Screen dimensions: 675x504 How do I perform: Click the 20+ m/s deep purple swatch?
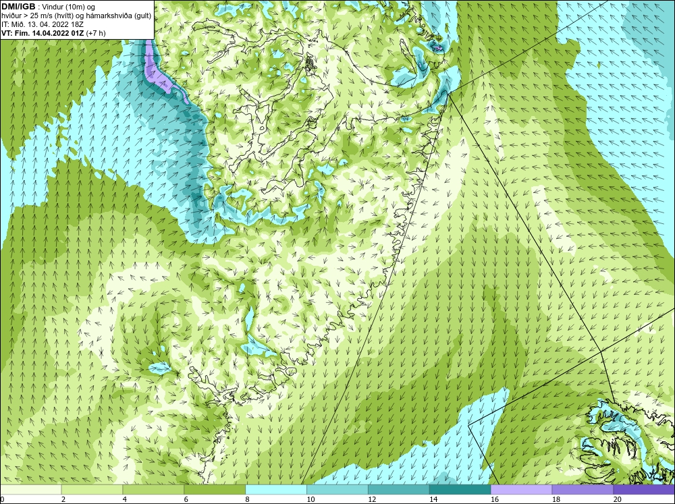tap(644, 489)
